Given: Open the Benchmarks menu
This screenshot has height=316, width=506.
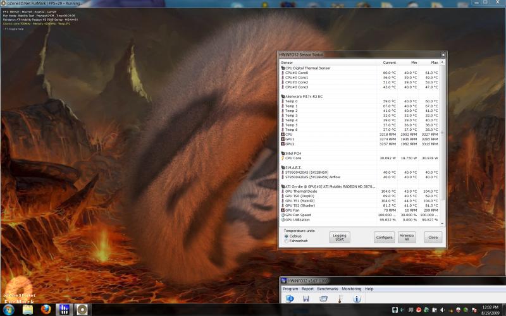Looking at the screenshot, I should pos(328,289).
